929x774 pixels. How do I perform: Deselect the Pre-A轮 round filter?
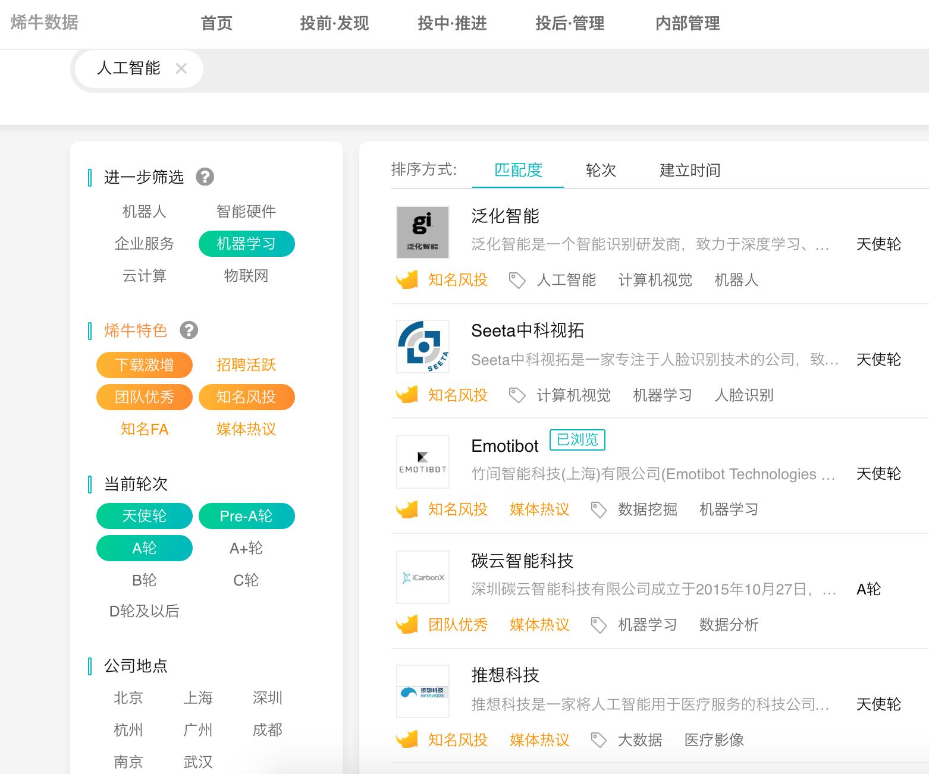246,516
